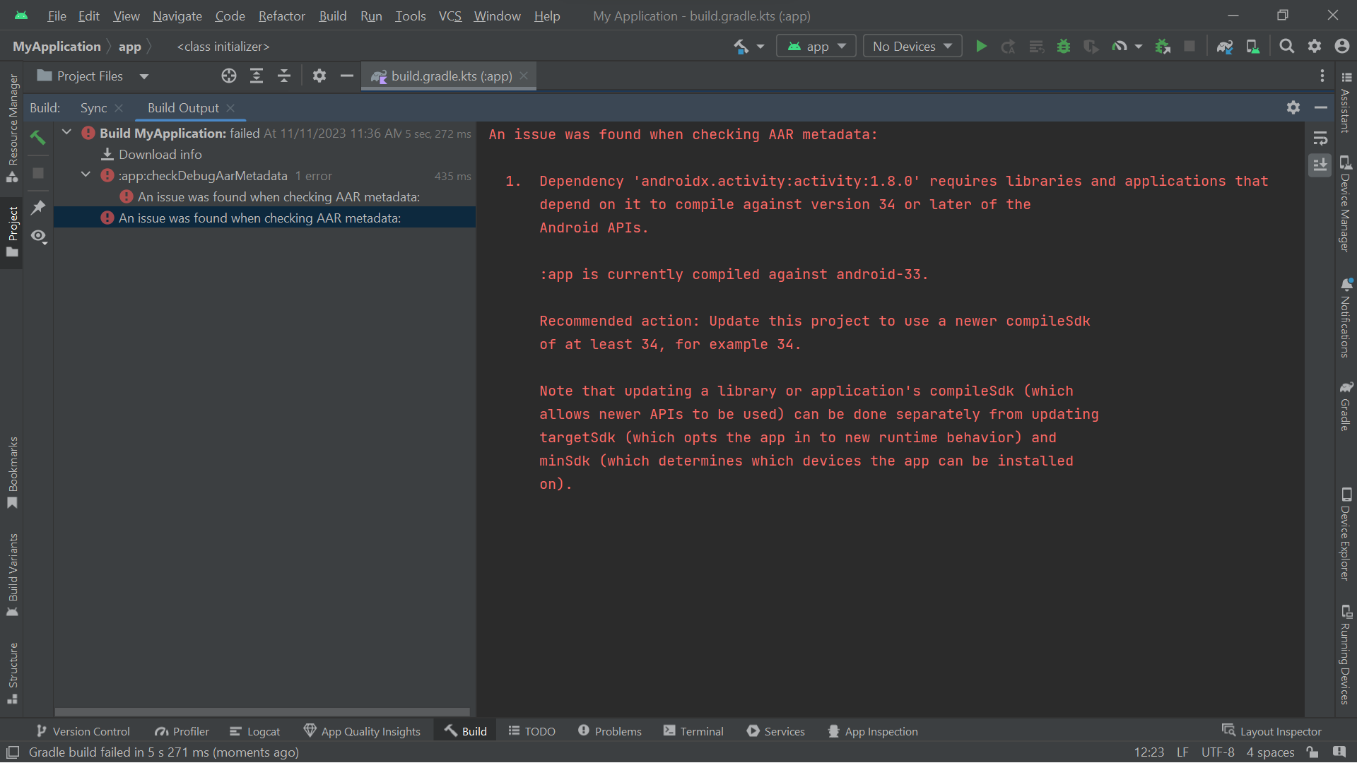Click Select Opened File target icon
1357x763 pixels.
click(x=229, y=76)
